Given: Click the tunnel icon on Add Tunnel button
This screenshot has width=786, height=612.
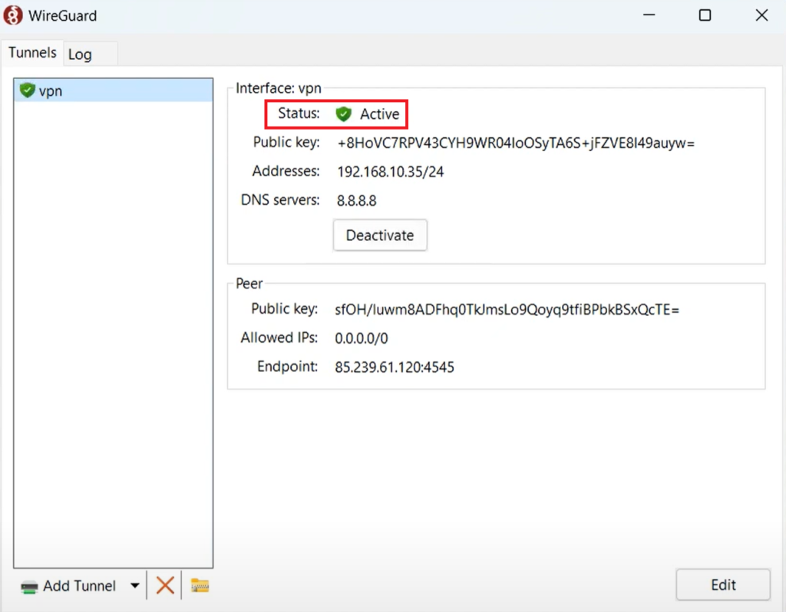Looking at the screenshot, I should (x=29, y=585).
